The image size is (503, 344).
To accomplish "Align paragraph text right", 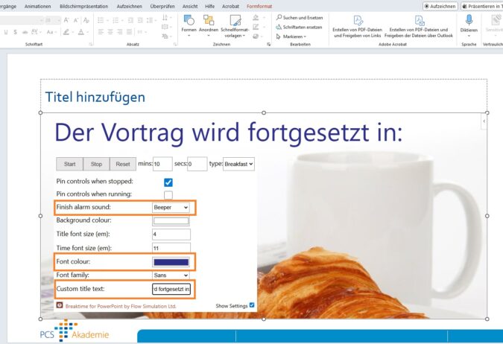I will click(120, 32).
